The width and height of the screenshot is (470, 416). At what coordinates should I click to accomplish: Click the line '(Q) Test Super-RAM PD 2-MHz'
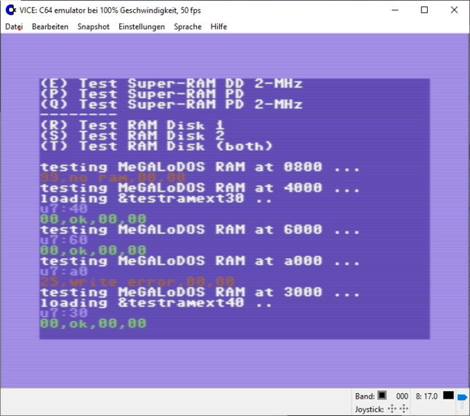(x=171, y=104)
